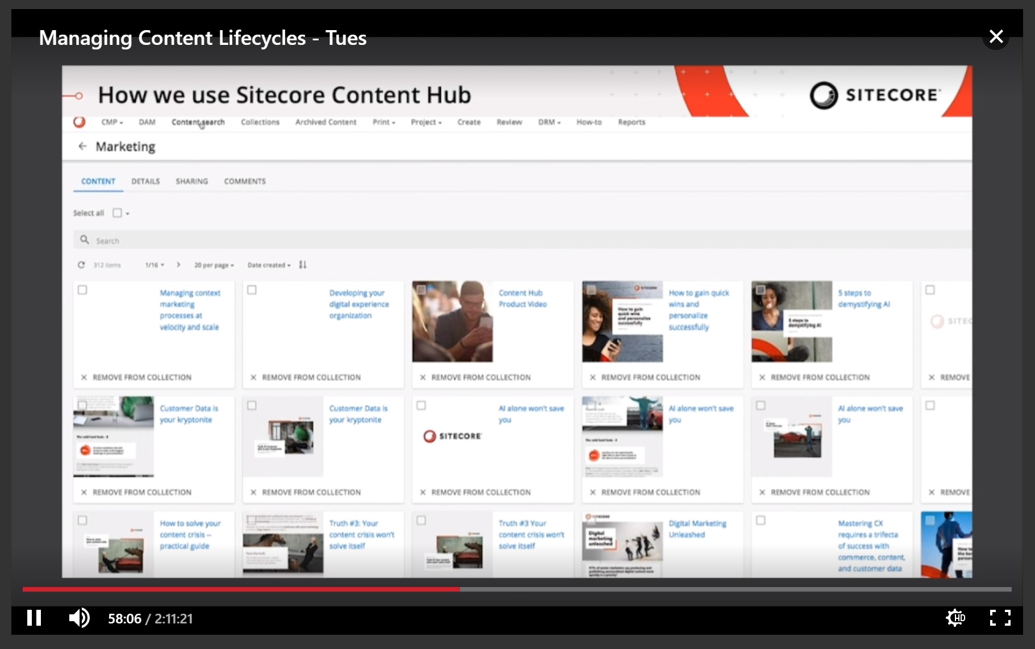Viewport: 1035px width, 649px height.
Task: Open DRM dropdown menu
Action: [549, 122]
